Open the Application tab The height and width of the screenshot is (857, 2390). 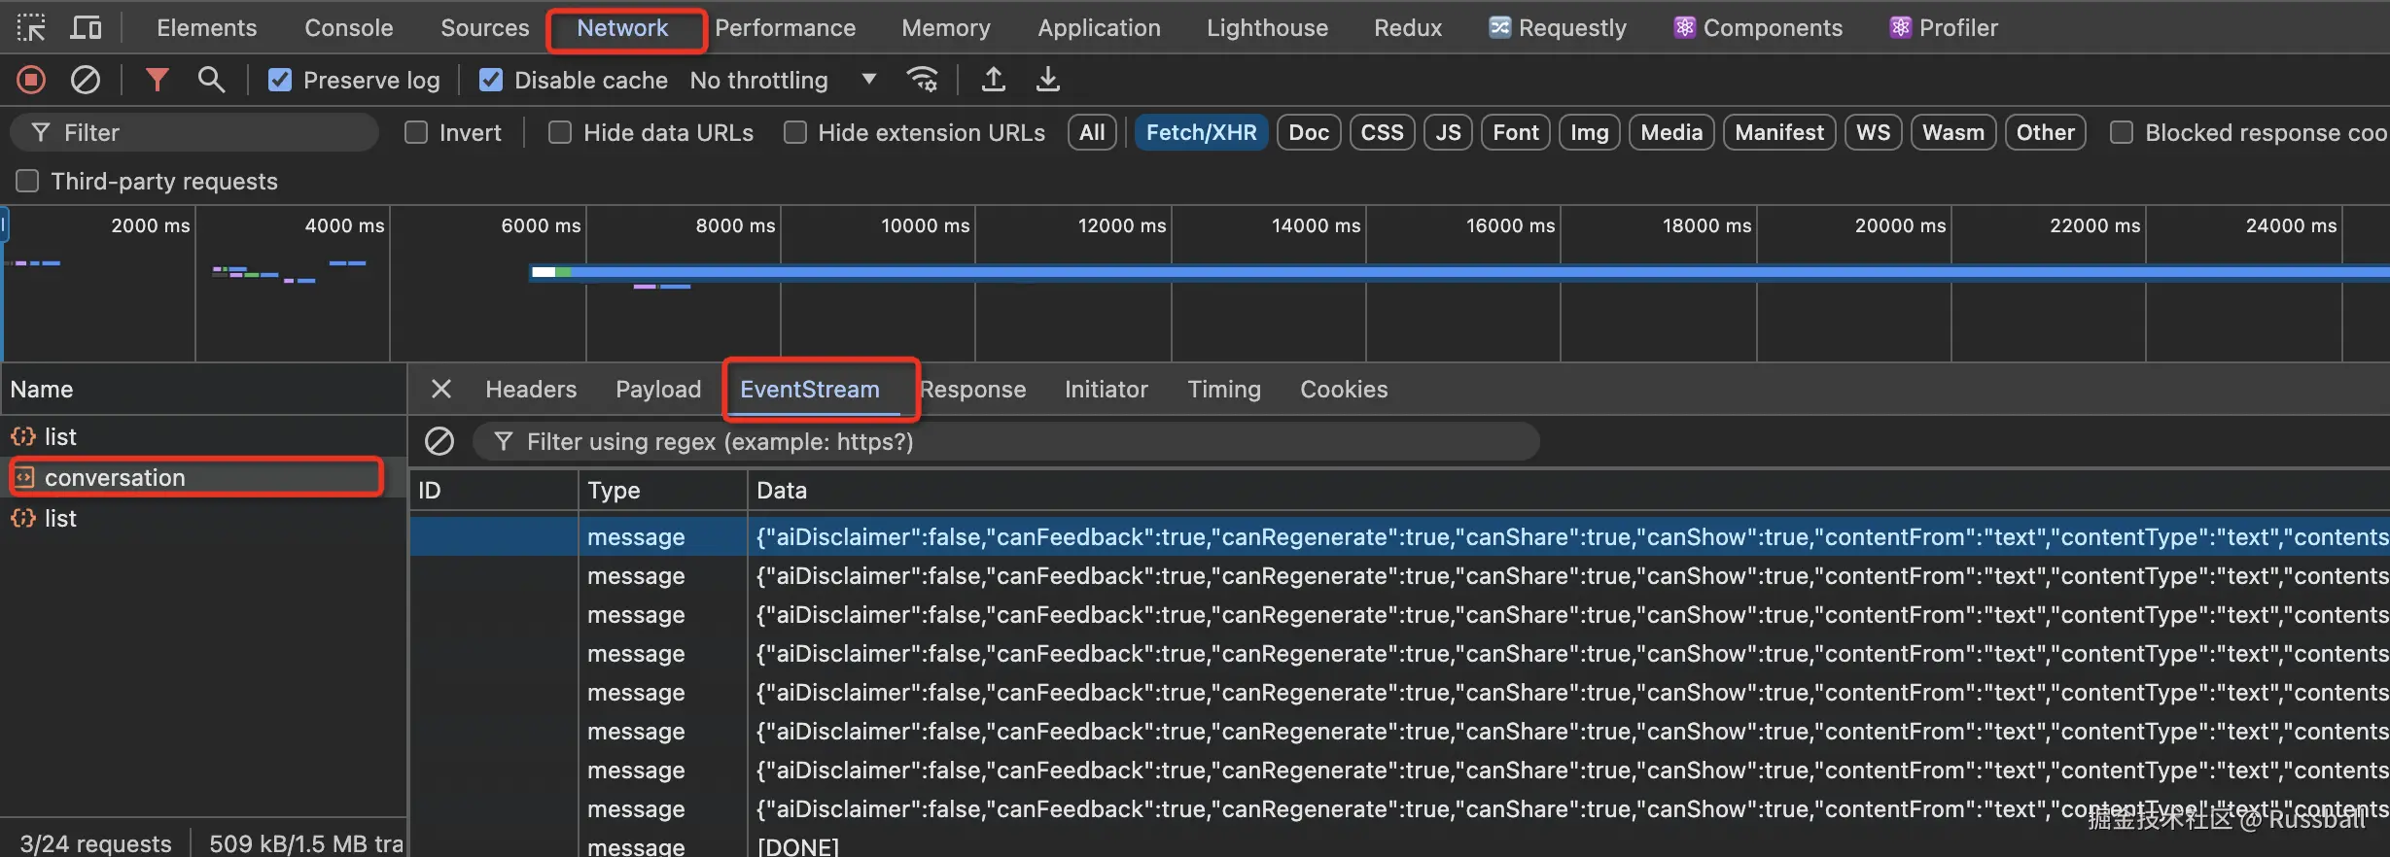coord(1099,28)
